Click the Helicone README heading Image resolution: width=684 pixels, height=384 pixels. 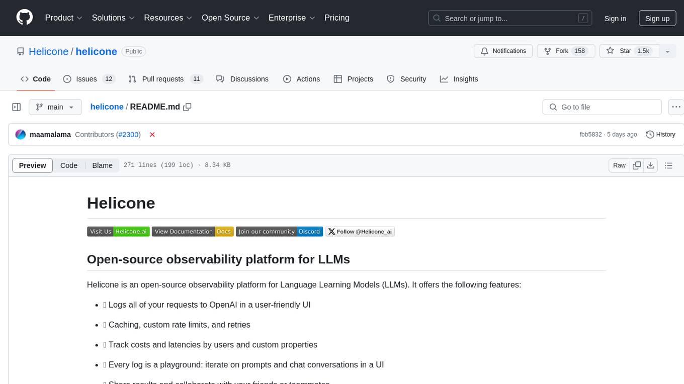coord(121,203)
